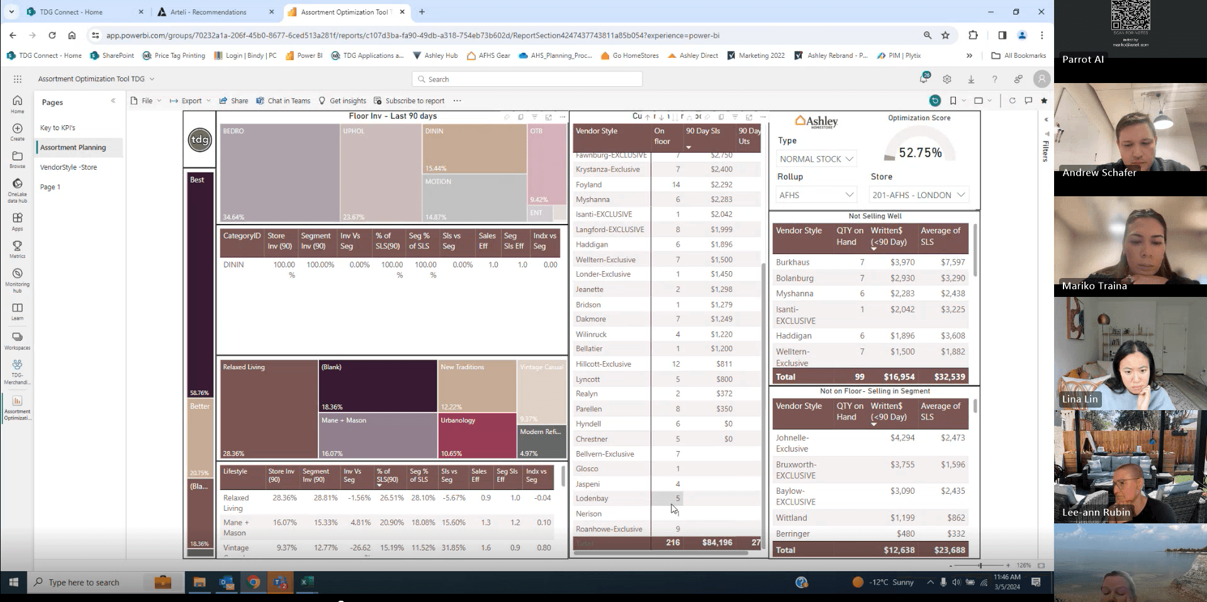The image size is (1207, 602).
Task: Select Page 1 in Pages list
Action: pyautogui.click(x=50, y=187)
